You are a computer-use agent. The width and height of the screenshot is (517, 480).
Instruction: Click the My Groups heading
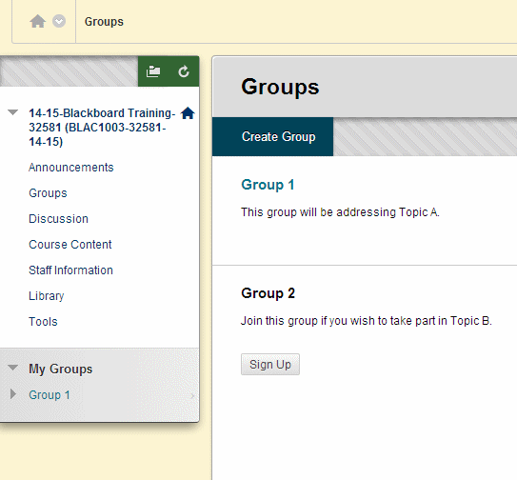coord(60,369)
